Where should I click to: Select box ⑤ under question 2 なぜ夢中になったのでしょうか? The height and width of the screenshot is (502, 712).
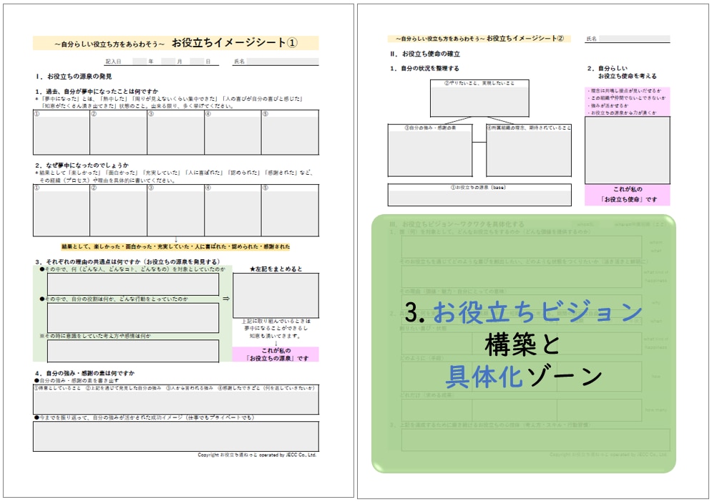click(x=290, y=211)
